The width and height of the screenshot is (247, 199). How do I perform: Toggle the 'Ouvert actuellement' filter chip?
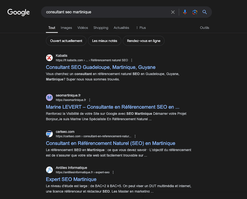coord(66,41)
